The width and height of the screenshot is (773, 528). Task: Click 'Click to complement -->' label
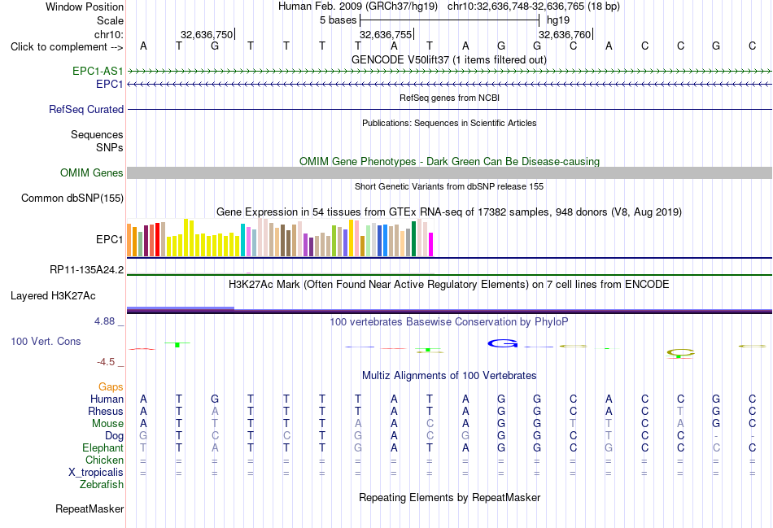[x=67, y=47]
